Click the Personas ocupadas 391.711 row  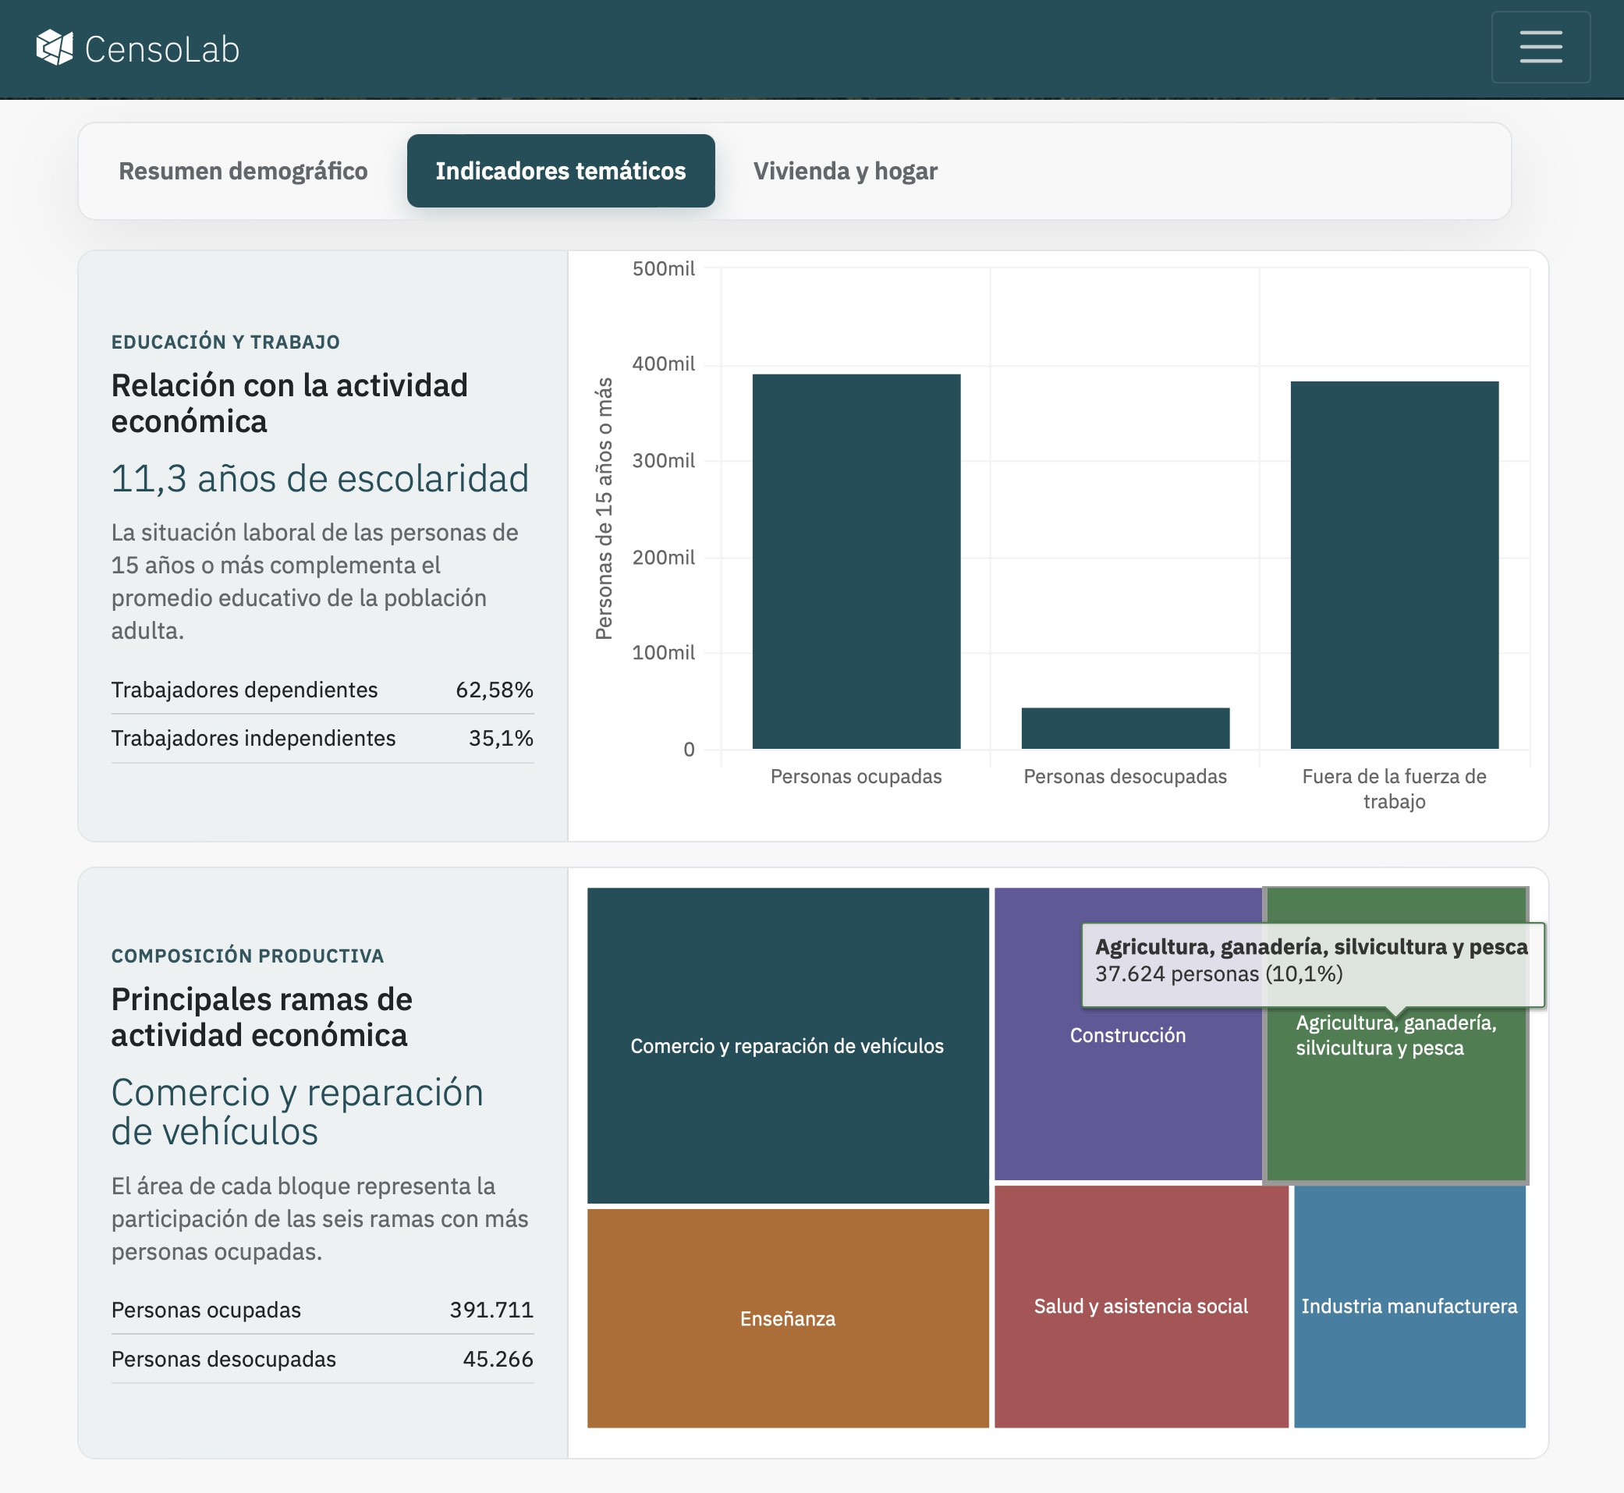pos(322,1309)
